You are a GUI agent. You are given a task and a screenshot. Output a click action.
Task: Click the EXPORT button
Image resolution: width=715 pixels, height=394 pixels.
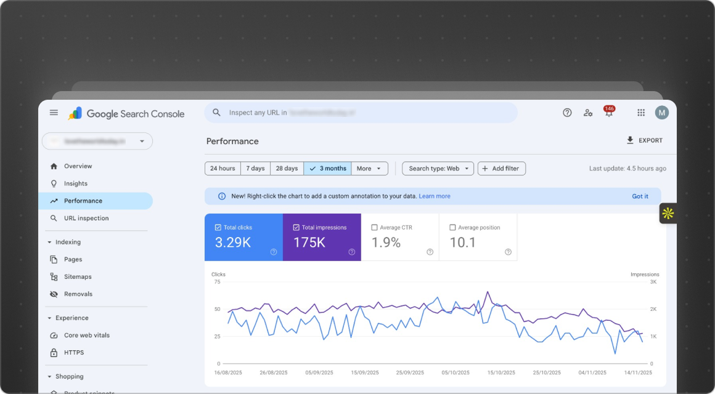tap(644, 140)
